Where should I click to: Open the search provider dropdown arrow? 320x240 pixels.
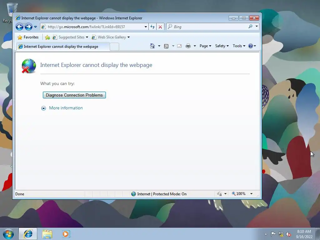point(257,27)
